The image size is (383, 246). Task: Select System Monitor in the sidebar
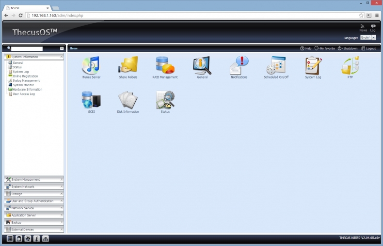coord(23,85)
